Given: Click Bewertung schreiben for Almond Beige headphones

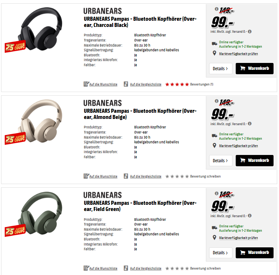Looking at the screenshot, I should coord(205,176).
